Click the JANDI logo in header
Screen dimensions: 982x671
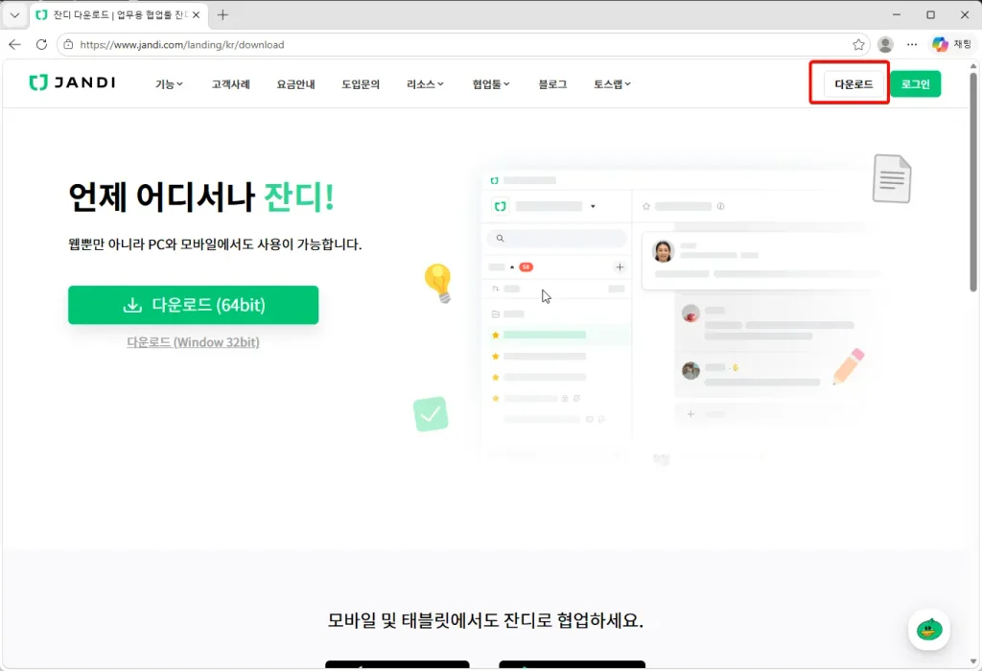[x=72, y=82]
